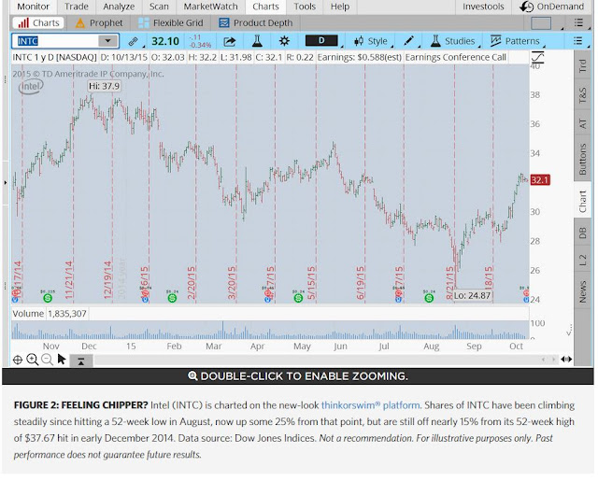Click the collapse-to-top arrow button below chart
598x481 pixels.
coord(81,361)
